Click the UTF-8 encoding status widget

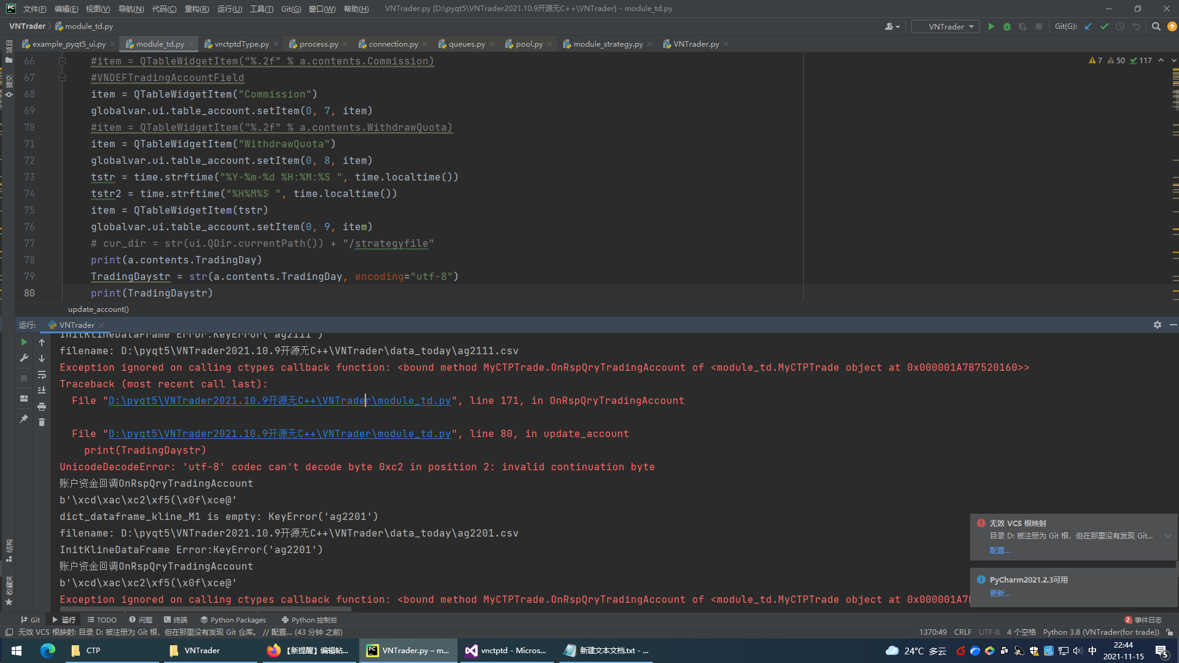click(989, 632)
